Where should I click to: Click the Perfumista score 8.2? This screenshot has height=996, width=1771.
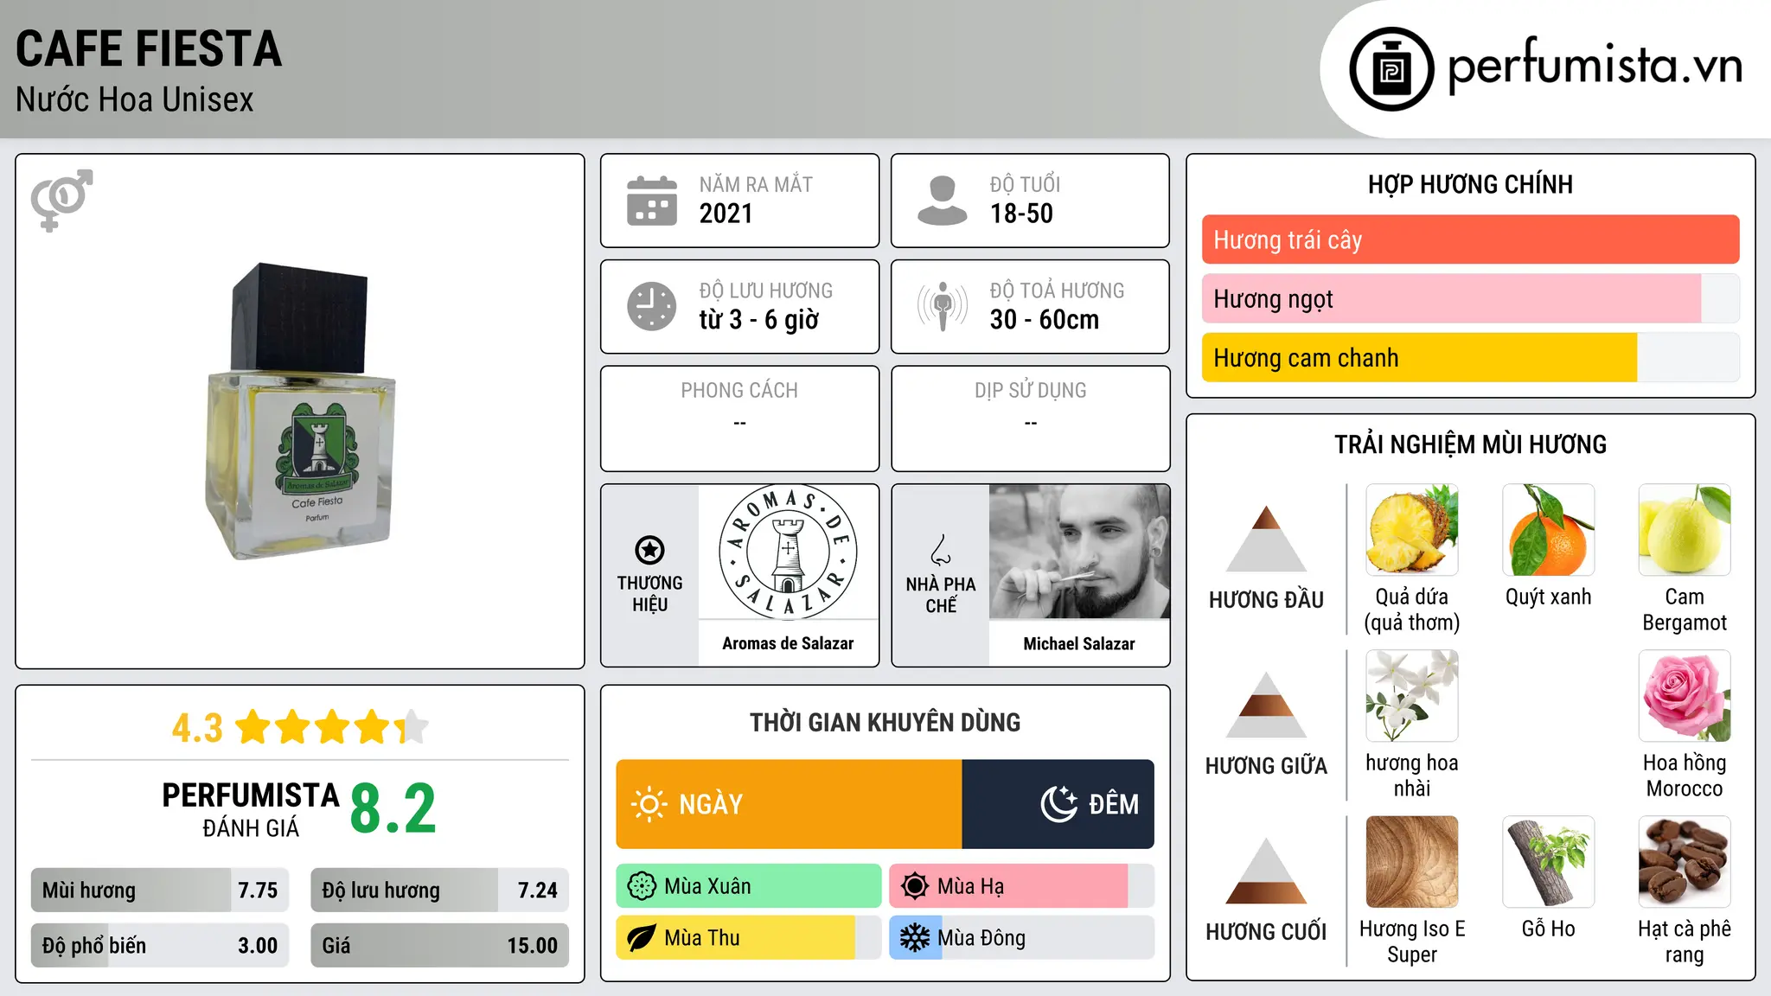point(393,809)
